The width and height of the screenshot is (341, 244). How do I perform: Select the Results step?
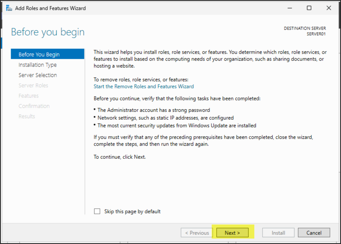pos(27,116)
